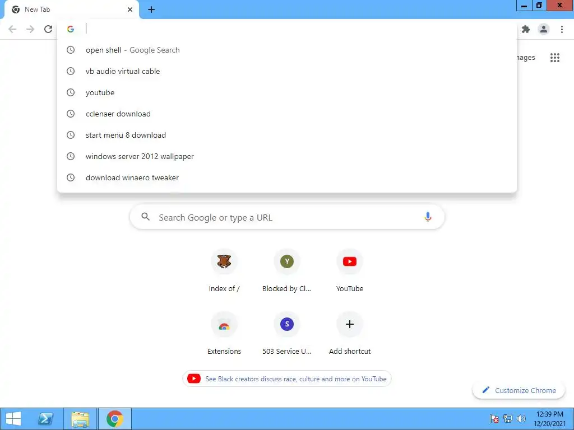Click the Google logo in address bar

click(x=71, y=29)
